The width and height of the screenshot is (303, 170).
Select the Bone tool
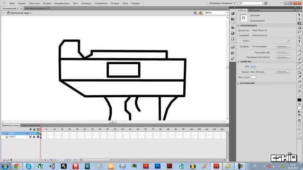tap(299, 68)
